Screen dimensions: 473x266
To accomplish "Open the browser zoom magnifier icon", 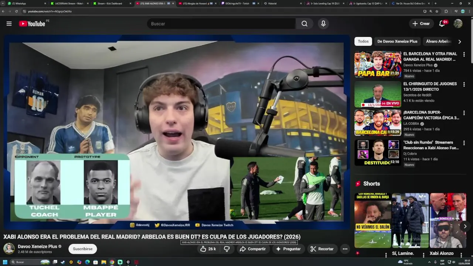I will [431, 11].
